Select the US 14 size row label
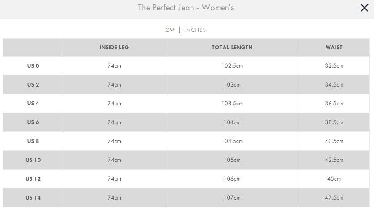This screenshot has width=374, height=213. [33, 198]
